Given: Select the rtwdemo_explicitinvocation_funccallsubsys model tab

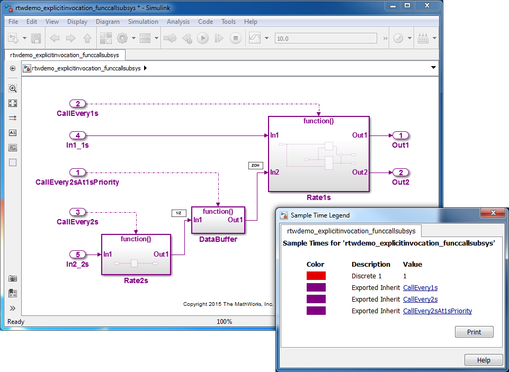Looking at the screenshot, I should coord(65,55).
